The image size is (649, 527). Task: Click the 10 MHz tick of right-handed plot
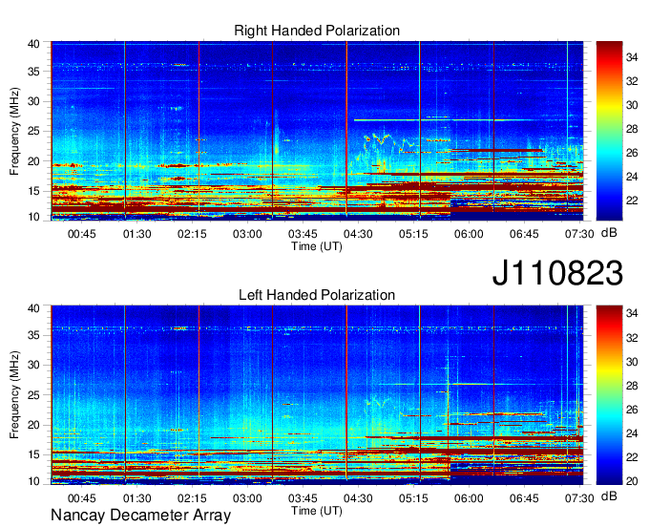click(34, 217)
